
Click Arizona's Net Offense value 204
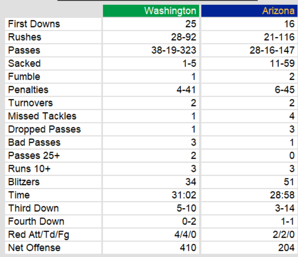pos(287,248)
